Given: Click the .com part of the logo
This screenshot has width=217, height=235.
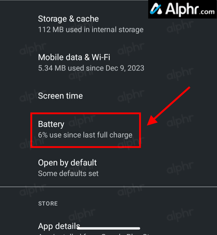Looking at the screenshot, I should 207,12.
